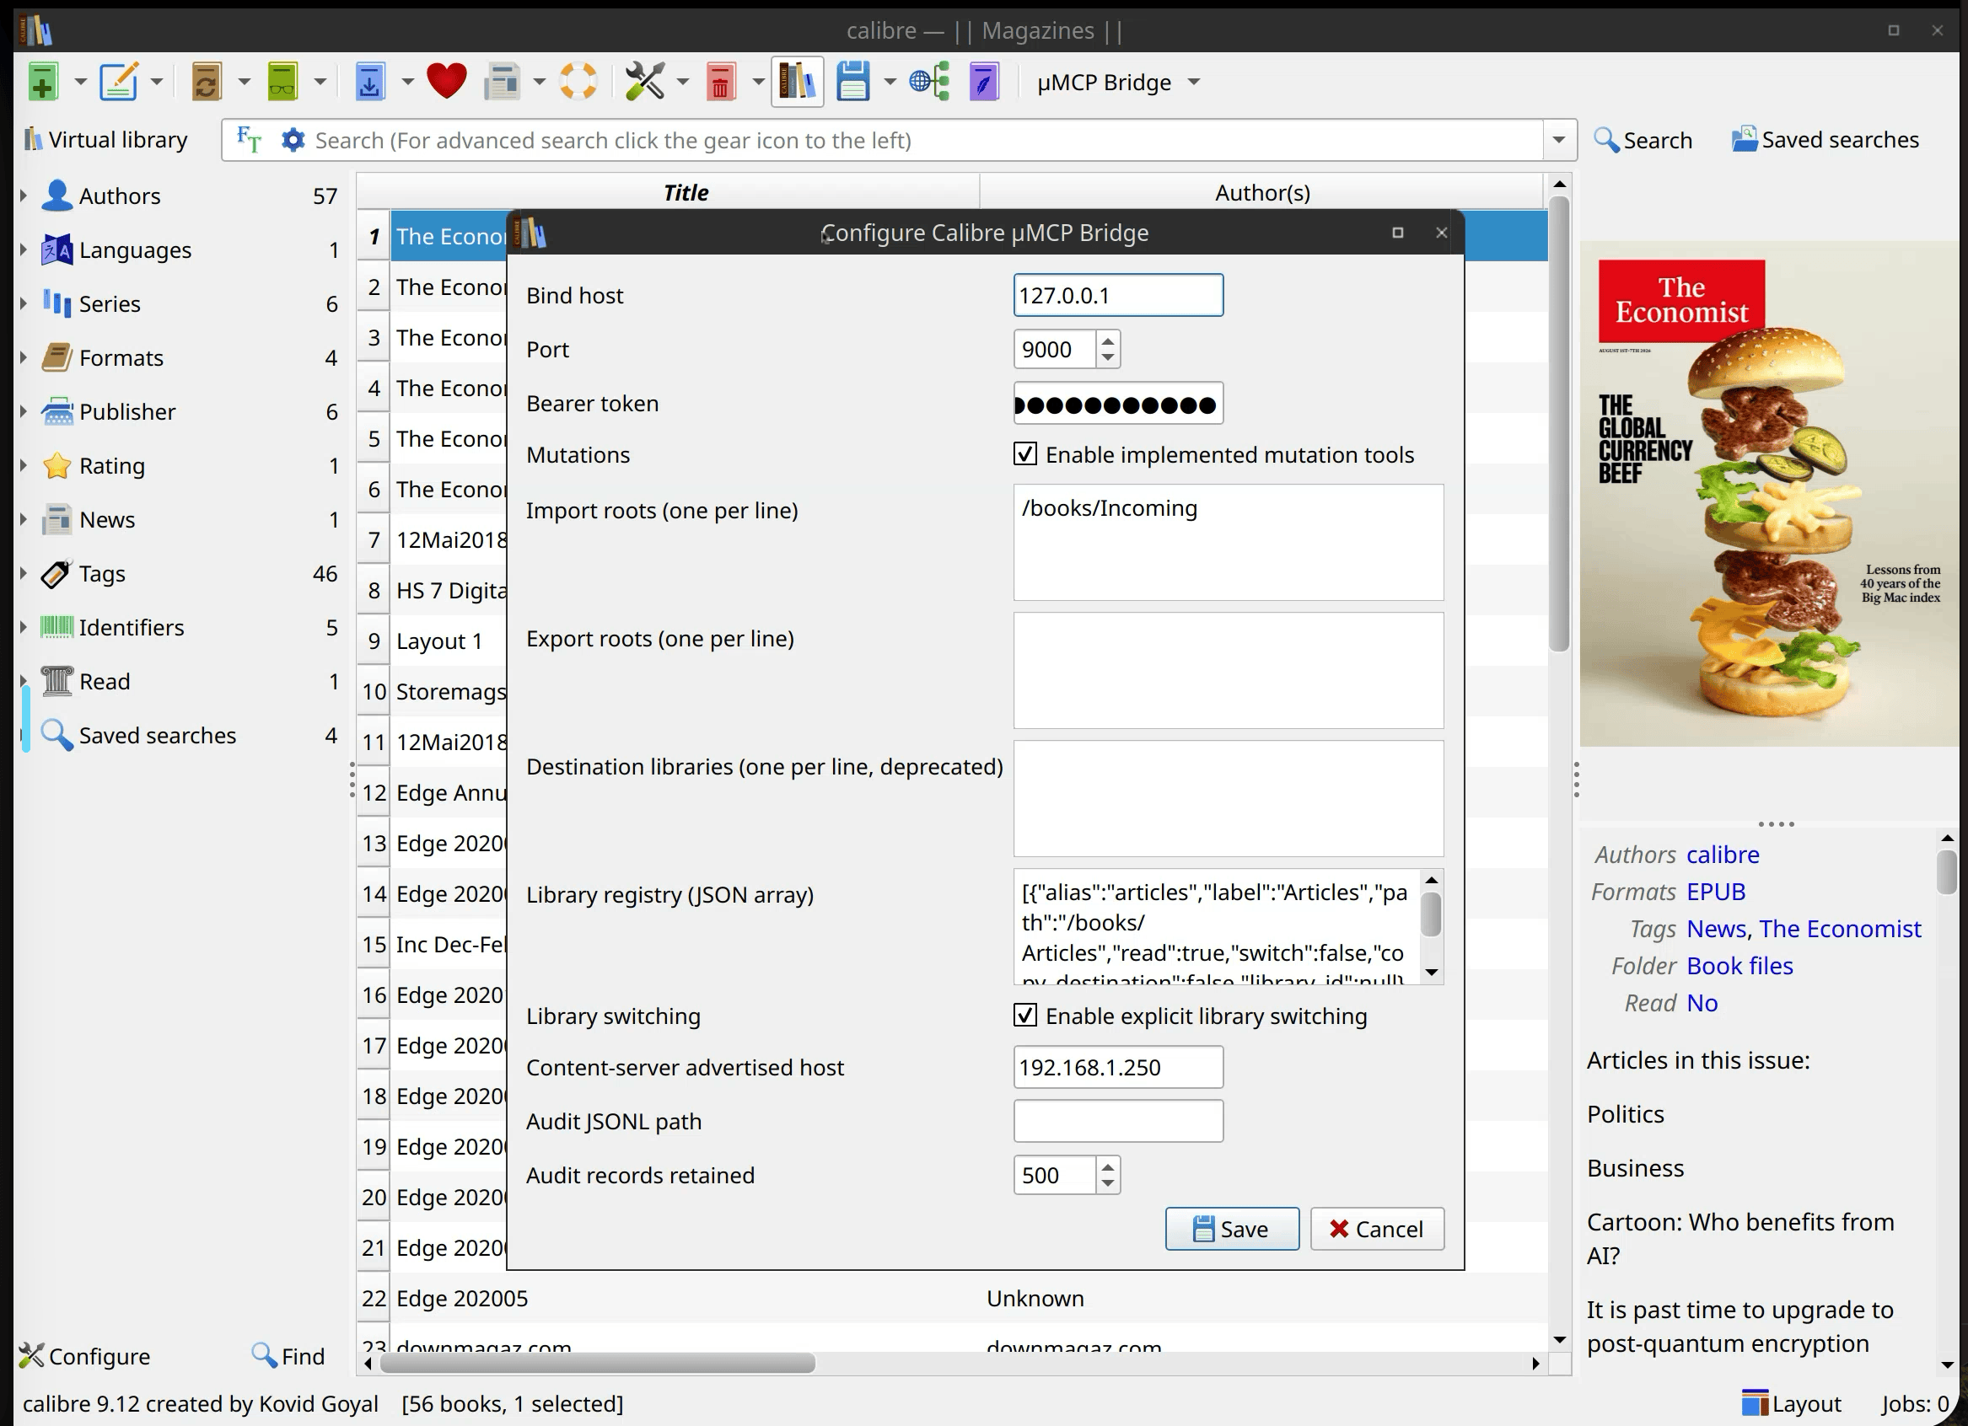Open the µMCP Bridge dropdown arrow
This screenshot has width=1968, height=1426.
coord(1194,83)
